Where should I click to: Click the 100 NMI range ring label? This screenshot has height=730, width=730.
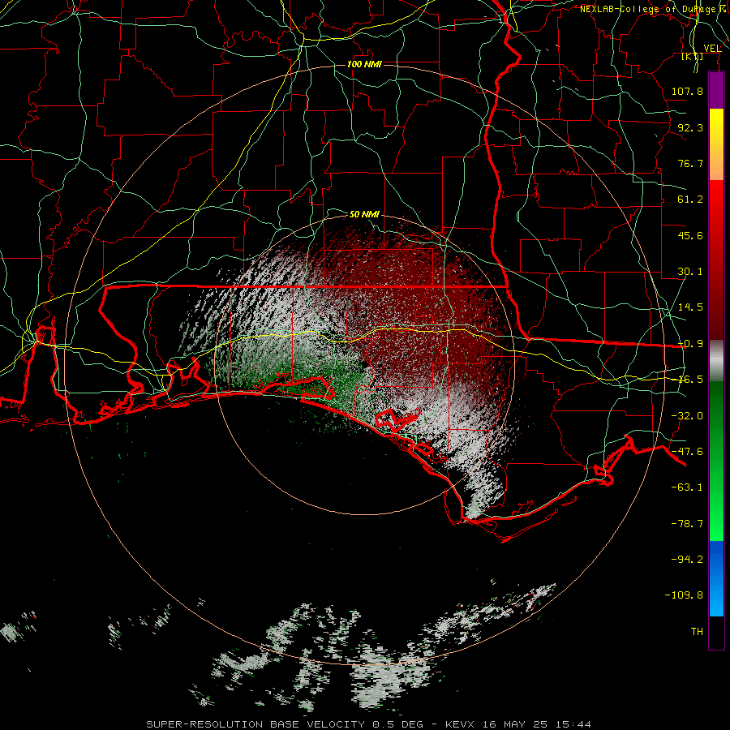pos(364,64)
